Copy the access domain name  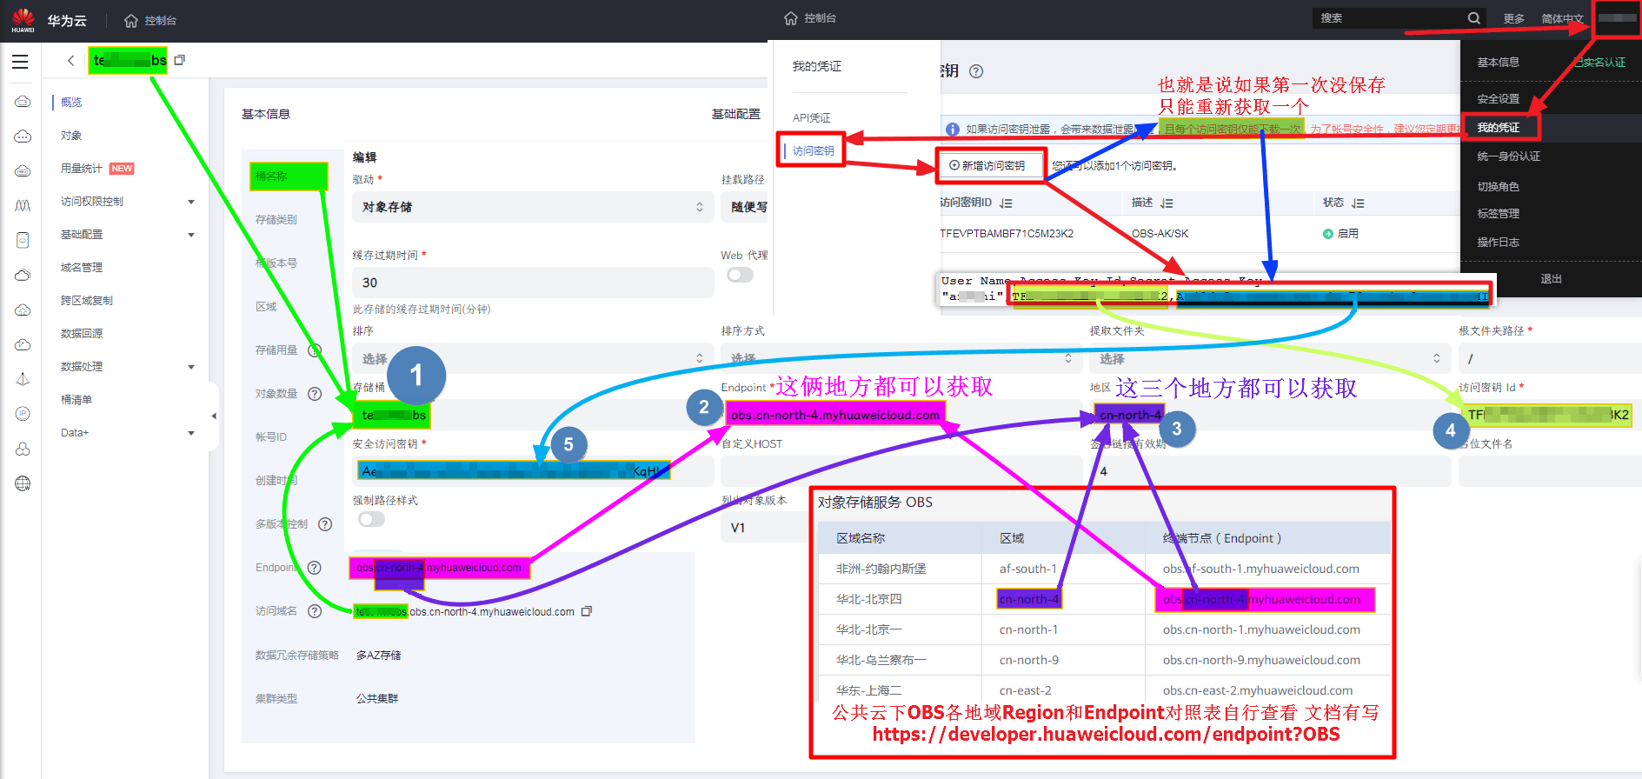[x=587, y=611]
